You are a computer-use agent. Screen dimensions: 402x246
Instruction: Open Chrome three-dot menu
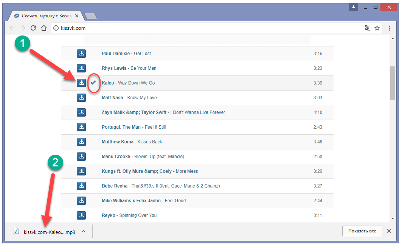point(390,28)
